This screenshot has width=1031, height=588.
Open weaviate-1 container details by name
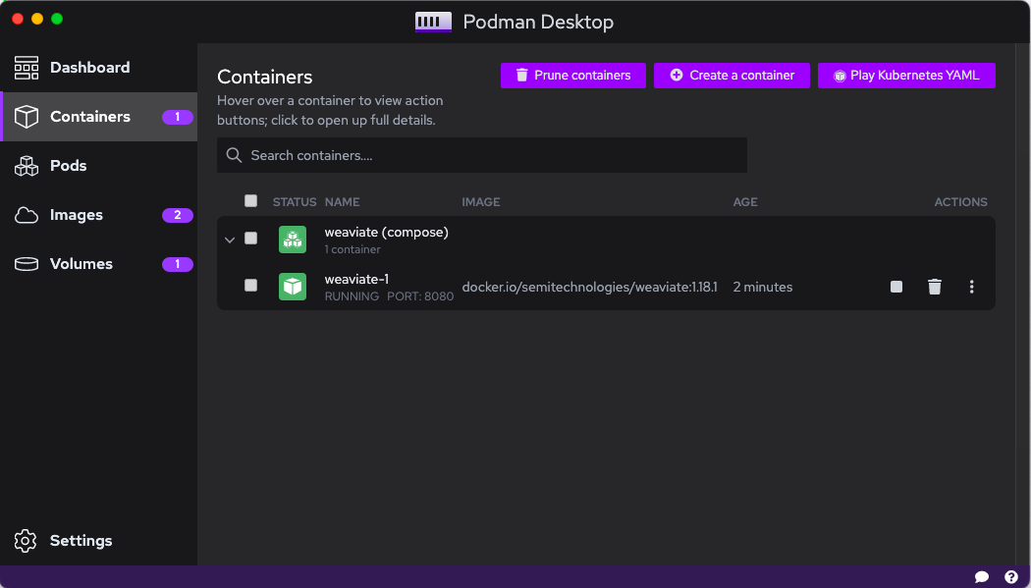pyautogui.click(x=356, y=279)
